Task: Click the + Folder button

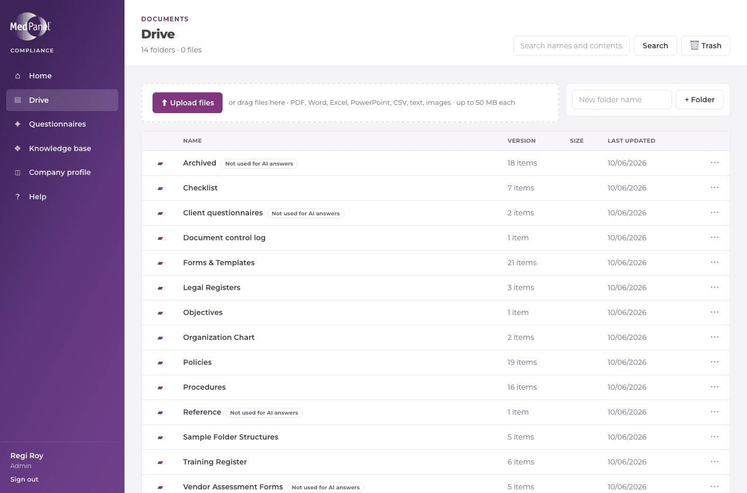Action: pos(700,100)
